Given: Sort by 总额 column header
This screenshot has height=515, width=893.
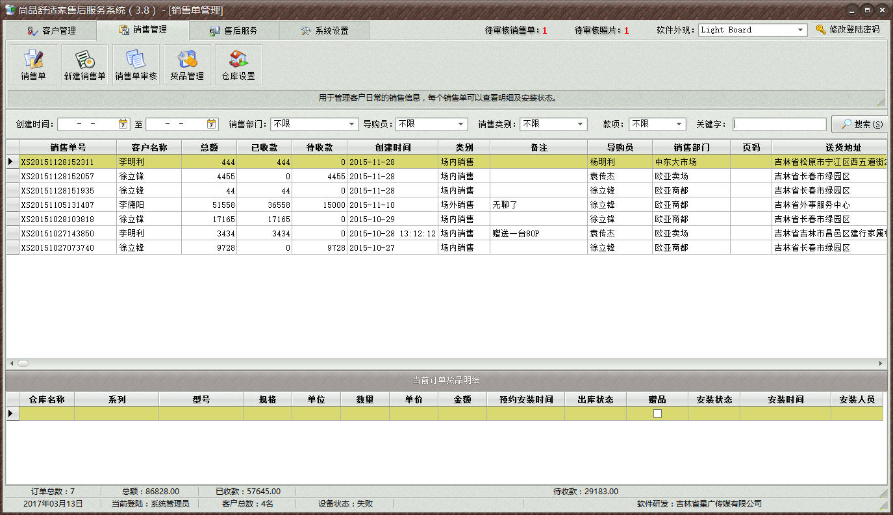Looking at the screenshot, I should point(209,147).
